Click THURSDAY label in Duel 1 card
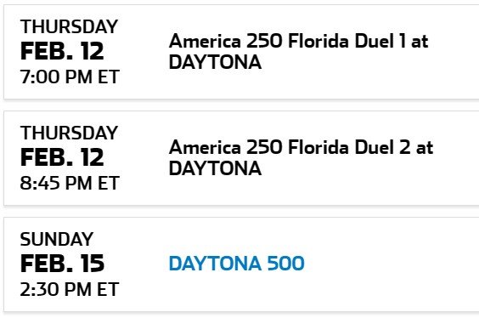The width and height of the screenshot is (479, 318). [69, 26]
